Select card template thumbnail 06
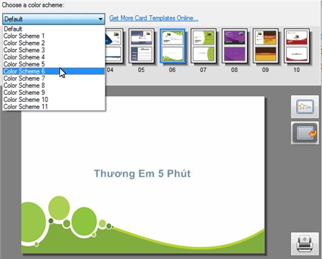 point(172,46)
